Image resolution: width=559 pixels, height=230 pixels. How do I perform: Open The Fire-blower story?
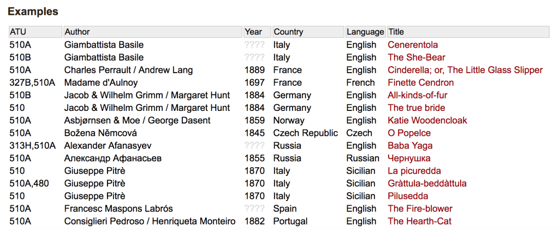click(x=420, y=208)
